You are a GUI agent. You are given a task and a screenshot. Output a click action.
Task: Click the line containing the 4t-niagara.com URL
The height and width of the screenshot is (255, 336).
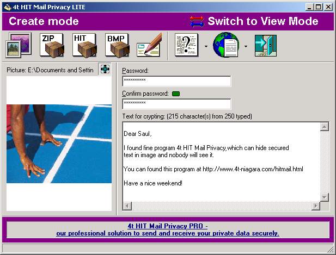point(213,169)
